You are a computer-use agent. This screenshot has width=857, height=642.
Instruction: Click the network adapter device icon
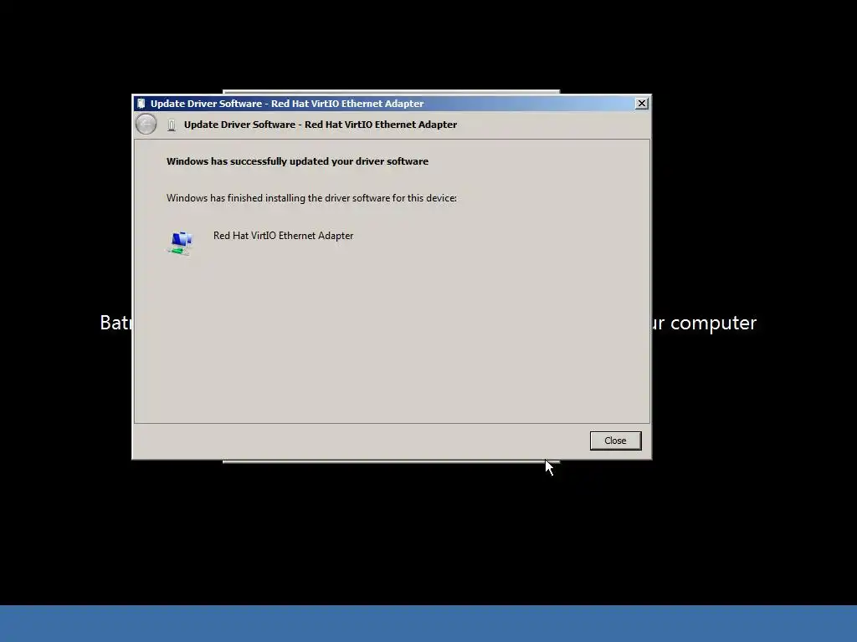[181, 243]
